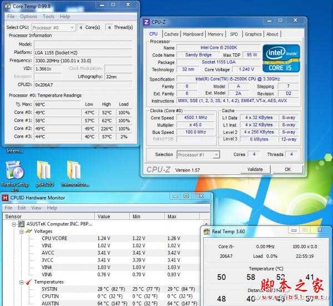Open the Firefox Setup 4.0 desktop icon

[x=15, y=171]
